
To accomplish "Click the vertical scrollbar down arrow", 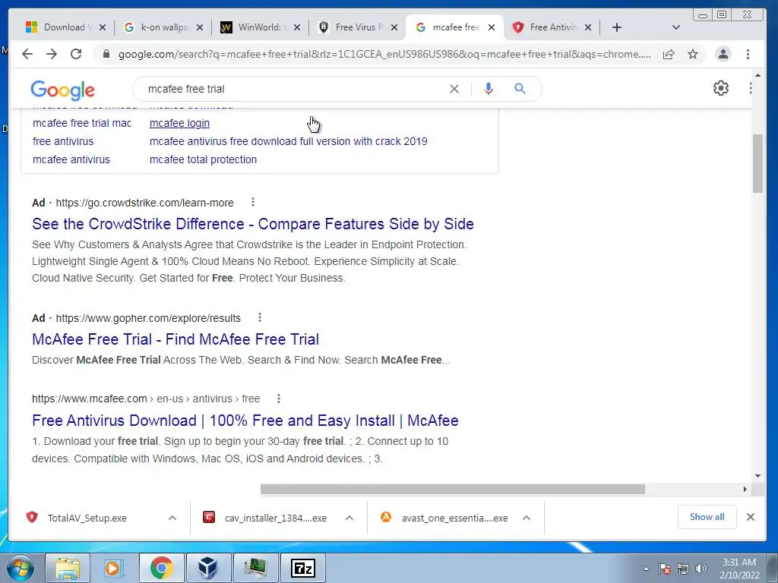I will coord(757,476).
